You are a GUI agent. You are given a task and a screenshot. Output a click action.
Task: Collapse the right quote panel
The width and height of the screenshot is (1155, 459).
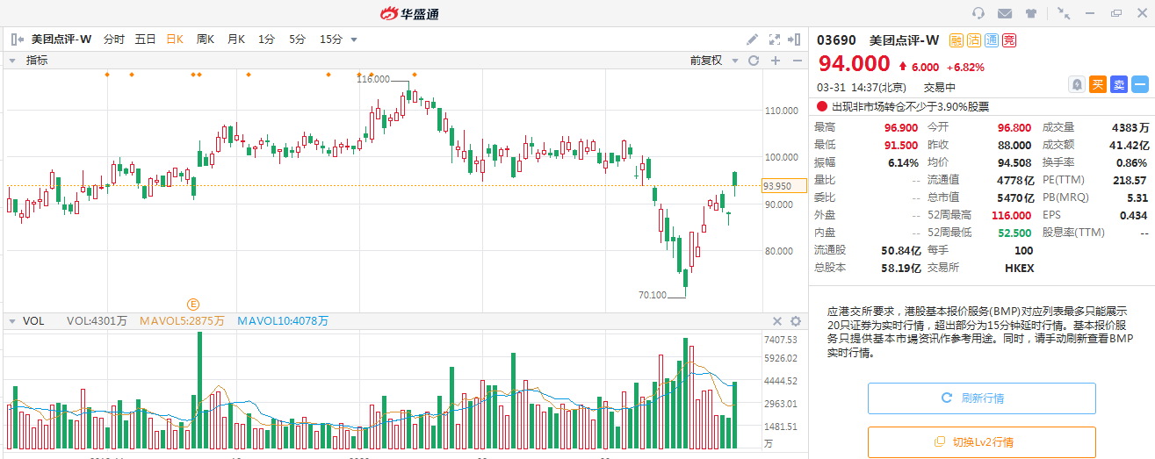795,39
